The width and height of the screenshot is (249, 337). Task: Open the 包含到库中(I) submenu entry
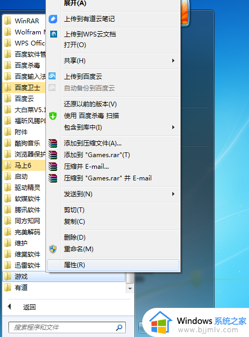tap(113, 127)
